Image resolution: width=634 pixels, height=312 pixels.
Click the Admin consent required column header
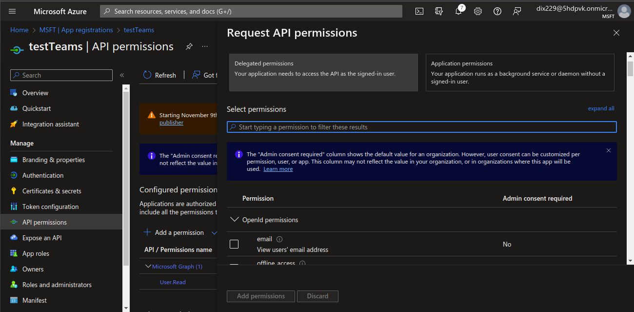tap(537, 198)
